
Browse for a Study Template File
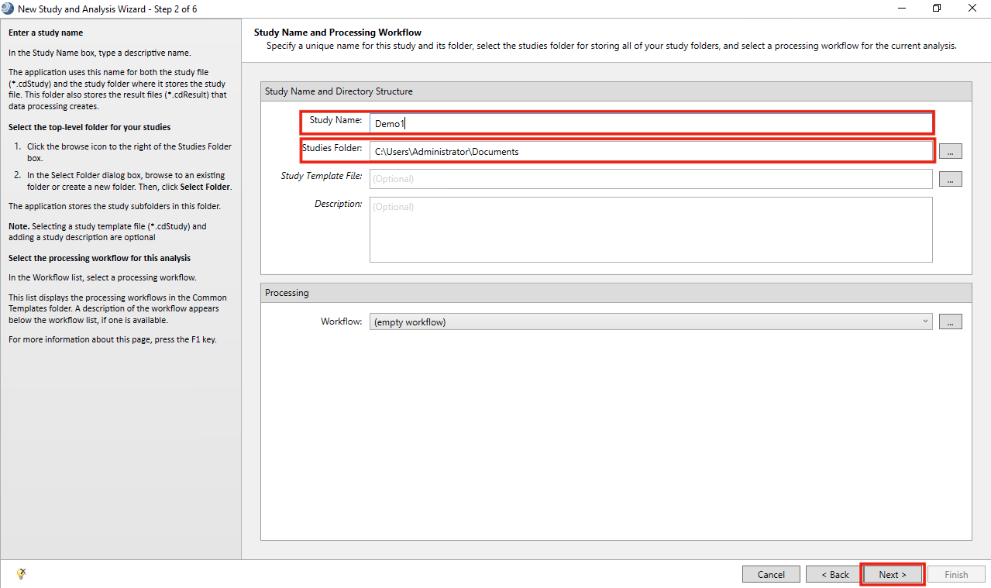[950, 179]
